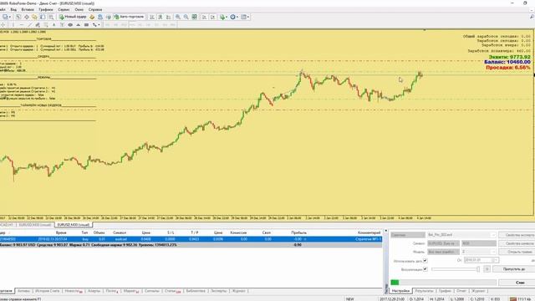Screen dimensions: 535x301
Task: Select the trendline drawing tool
Action: (x=29, y=25)
